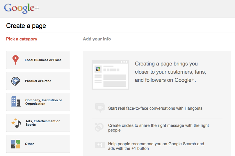
Task: Select Local Business or Place category
Action: click(x=38, y=60)
